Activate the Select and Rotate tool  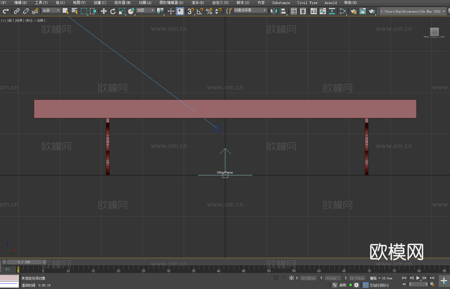[x=113, y=11]
